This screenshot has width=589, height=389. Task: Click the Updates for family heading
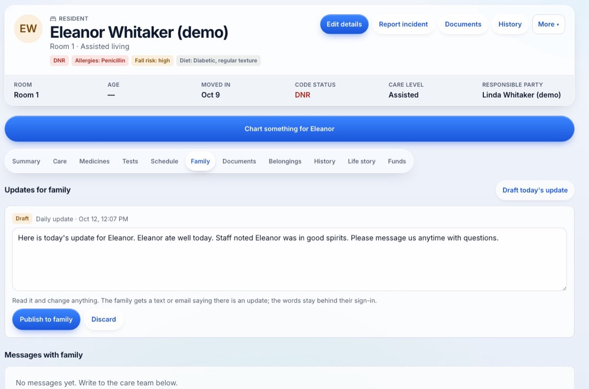(37, 190)
